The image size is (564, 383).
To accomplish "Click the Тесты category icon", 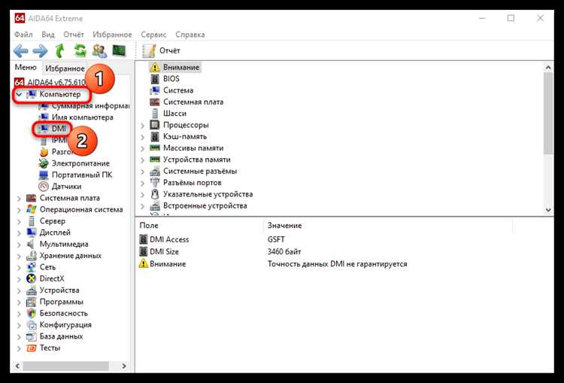I will (32, 348).
